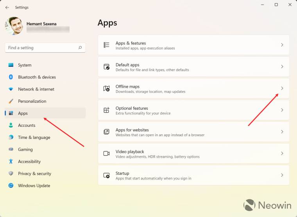The height and width of the screenshot is (217, 297).
Task: Expand Apps & features with its chevron
Action: 282,45
